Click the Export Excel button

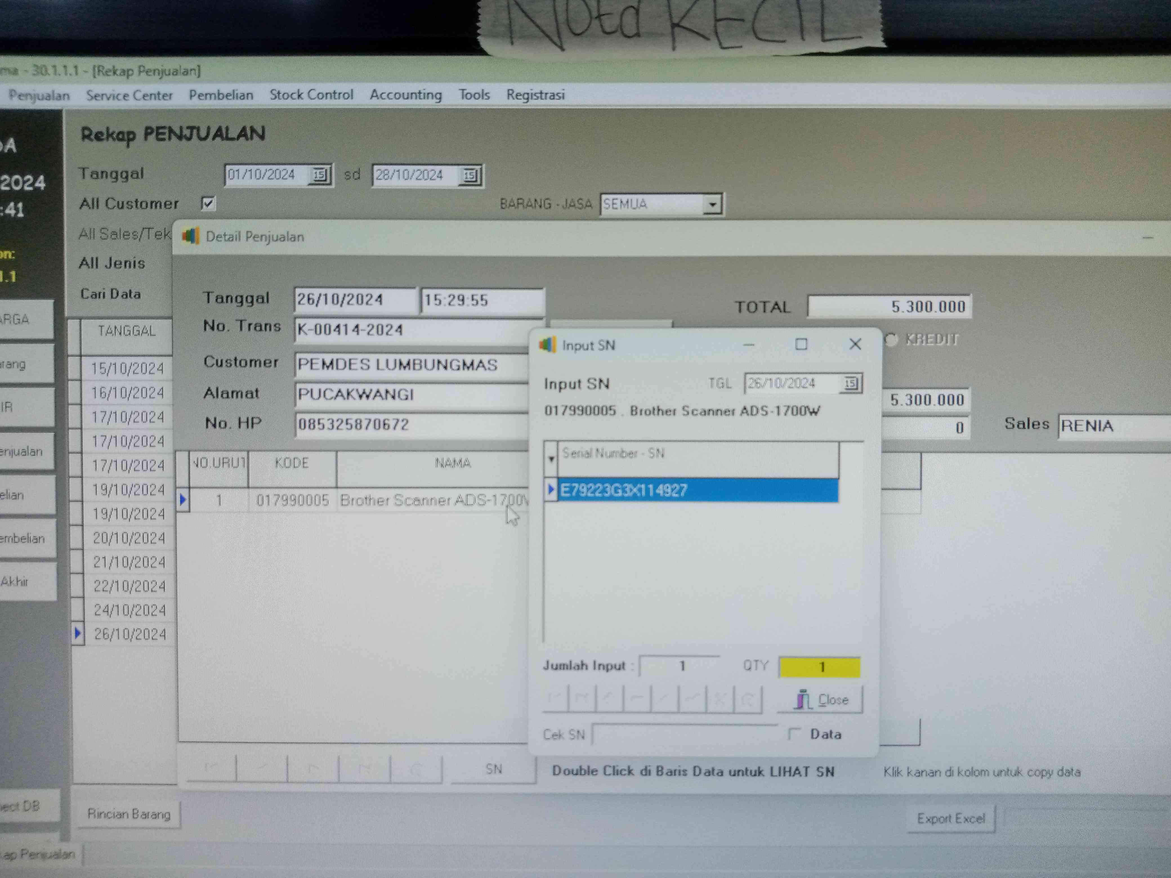[x=951, y=819]
